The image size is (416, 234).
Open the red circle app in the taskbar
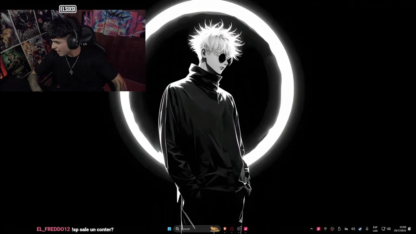(232, 229)
